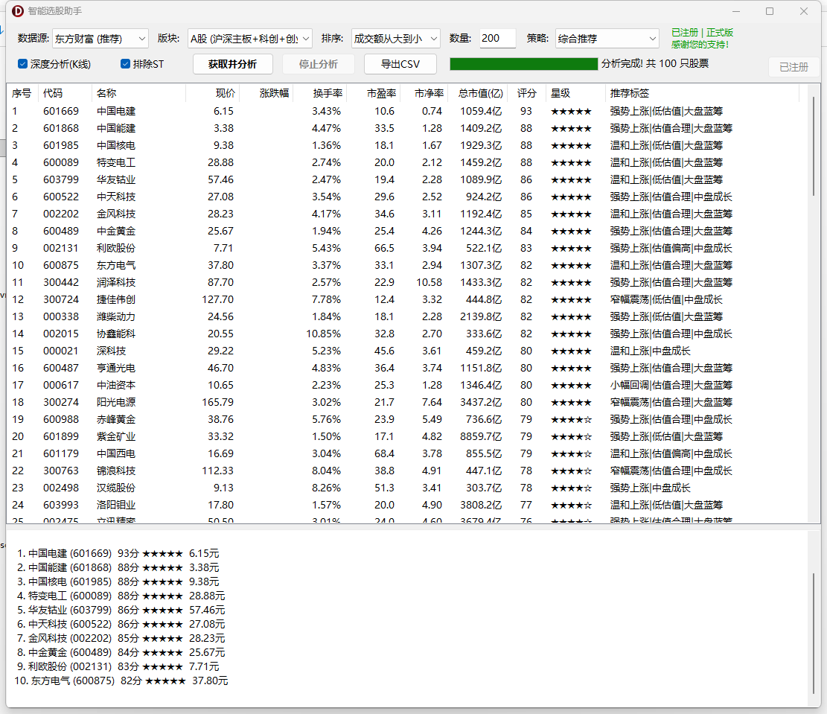Screen dimensions: 827x714
Task: Sort by the 市盈率 column header
Action: pyautogui.click(x=374, y=93)
